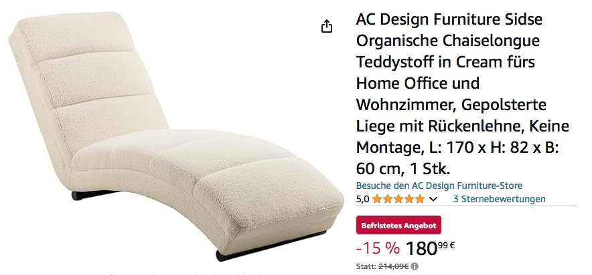592x275 pixels.
Task: Click the fifth (last) rating star
Action: coord(419,199)
